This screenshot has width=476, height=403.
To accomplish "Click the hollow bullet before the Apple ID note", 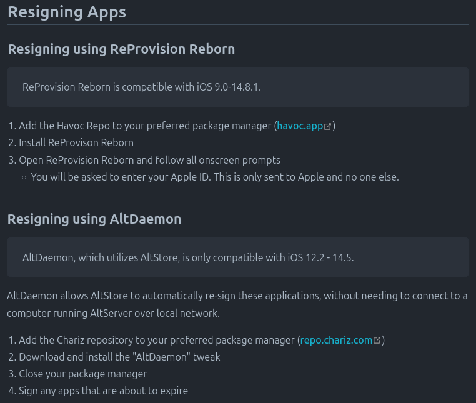I will pos(24,177).
